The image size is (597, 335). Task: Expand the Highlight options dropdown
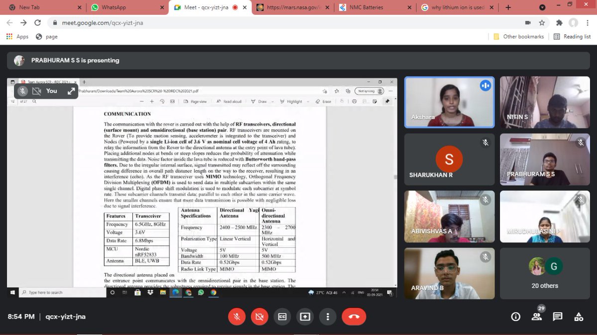pyautogui.click(x=307, y=101)
